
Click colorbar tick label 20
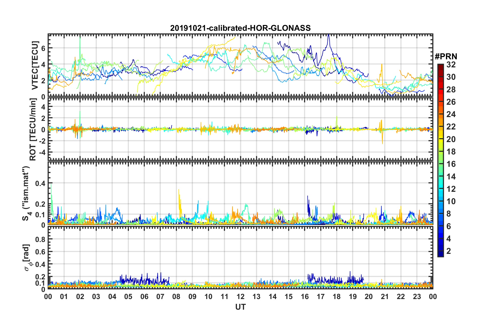pos(451,139)
